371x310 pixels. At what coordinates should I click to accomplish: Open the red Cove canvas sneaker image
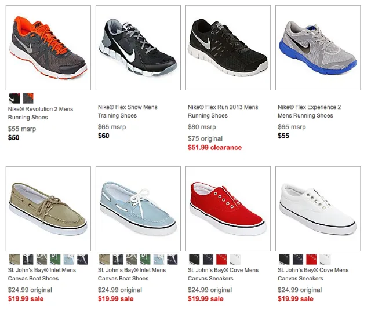click(x=228, y=209)
